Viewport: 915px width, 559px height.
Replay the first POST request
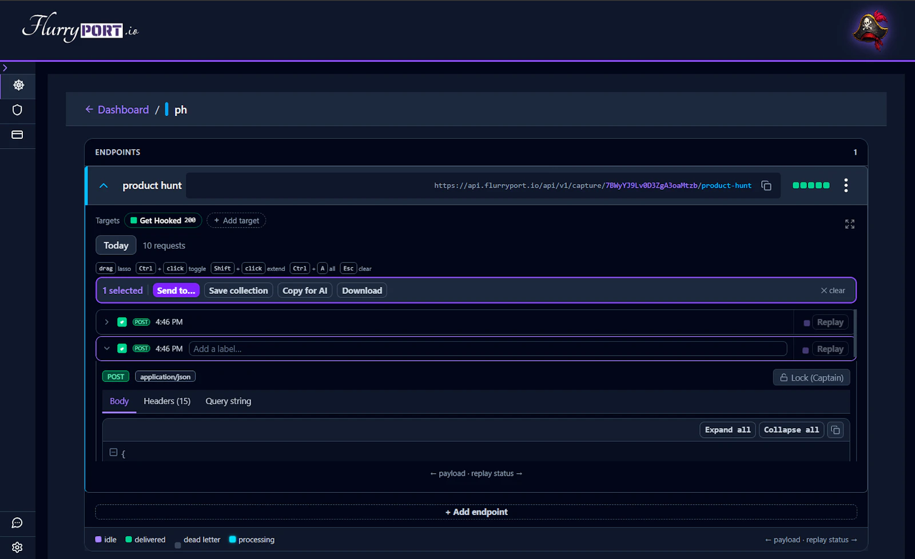[x=830, y=322]
